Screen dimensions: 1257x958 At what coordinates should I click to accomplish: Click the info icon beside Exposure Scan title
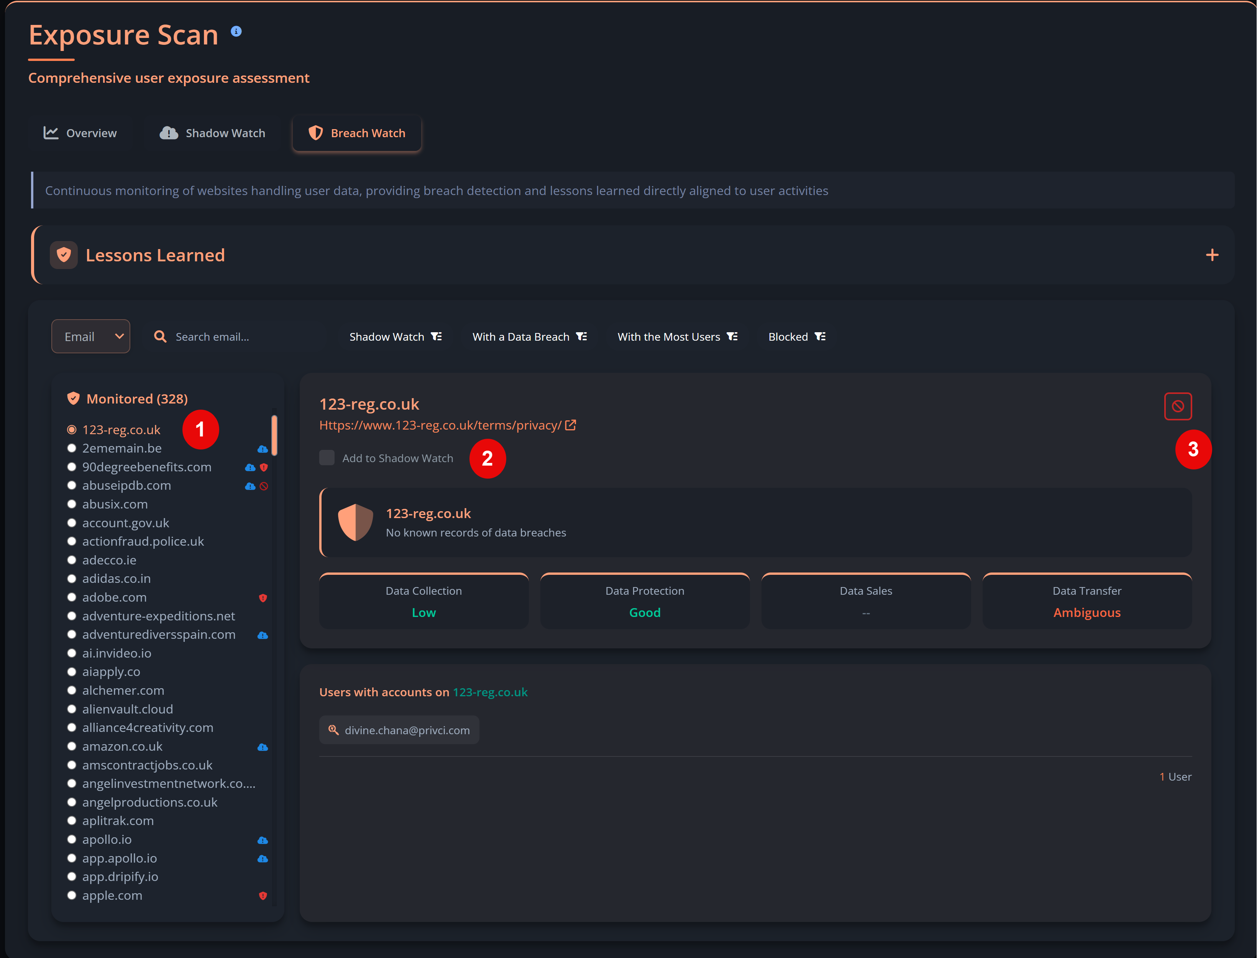tap(236, 31)
